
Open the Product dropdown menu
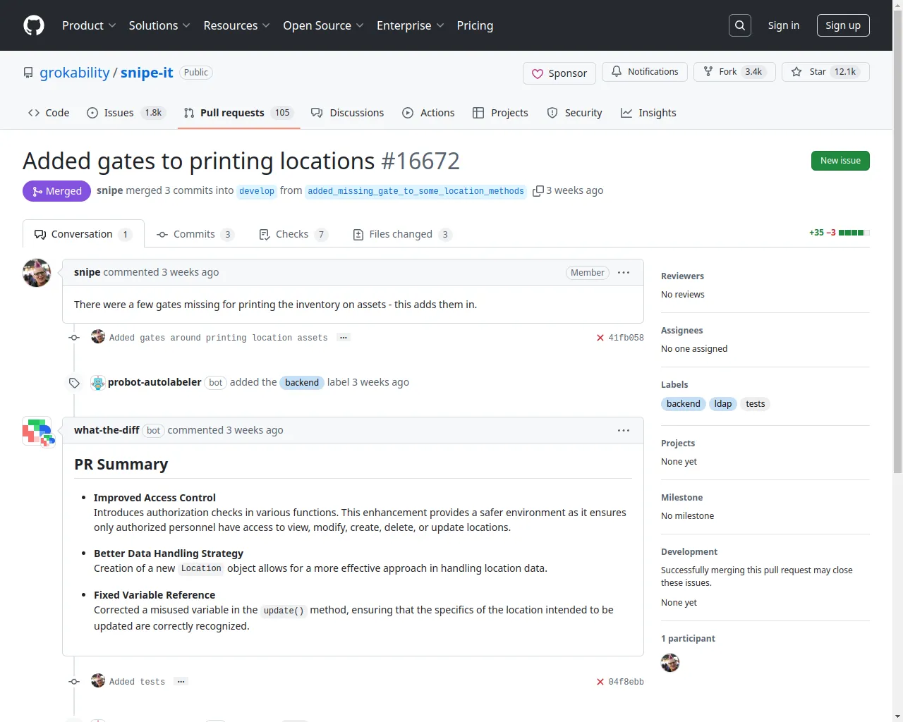[x=89, y=25]
